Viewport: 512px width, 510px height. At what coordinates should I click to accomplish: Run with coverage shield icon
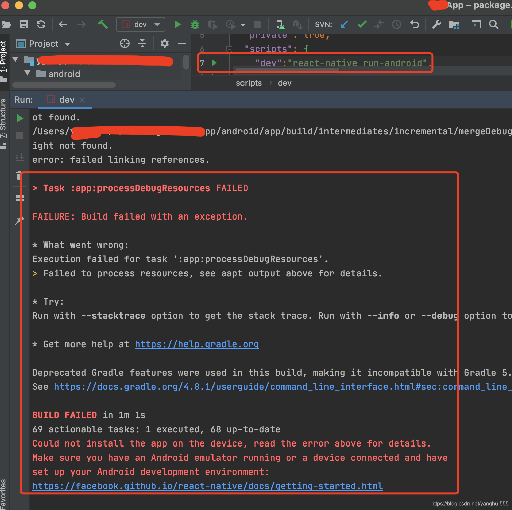click(212, 24)
